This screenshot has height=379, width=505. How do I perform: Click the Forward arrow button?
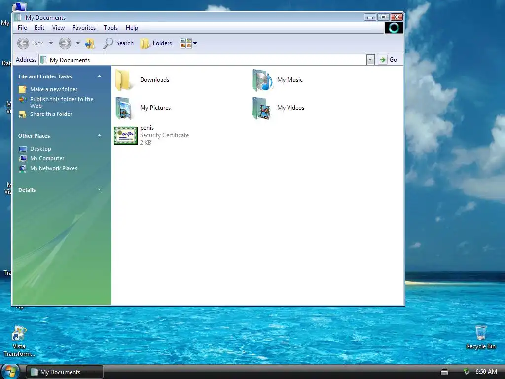[x=65, y=43]
